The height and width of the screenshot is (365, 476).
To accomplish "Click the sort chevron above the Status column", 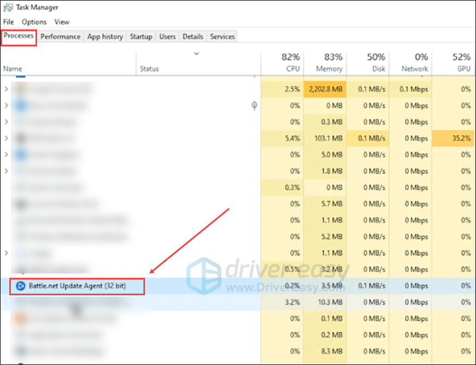I will (x=196, y=54).
